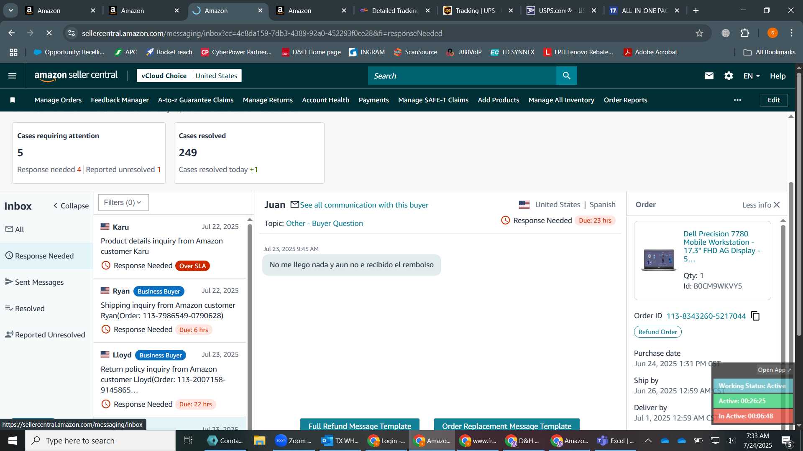Open Chrome's three-dot menu

point(791,33)
